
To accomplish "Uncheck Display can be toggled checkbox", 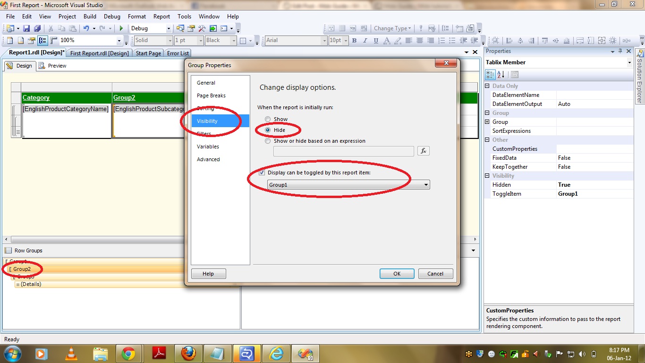I will (262, 173).
